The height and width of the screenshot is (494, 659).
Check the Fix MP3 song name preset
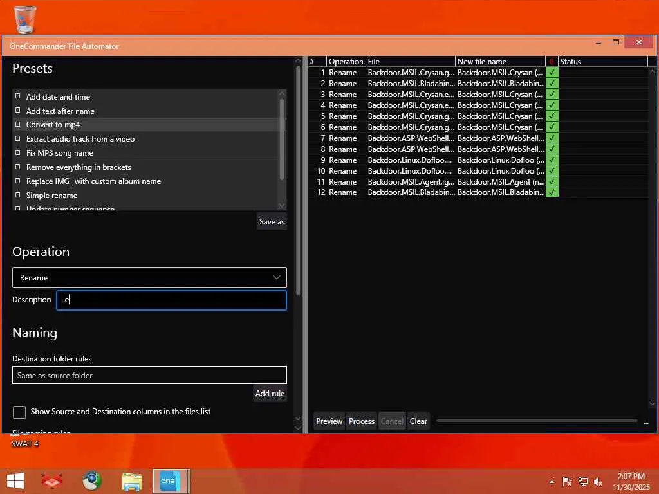click(17, 152)
